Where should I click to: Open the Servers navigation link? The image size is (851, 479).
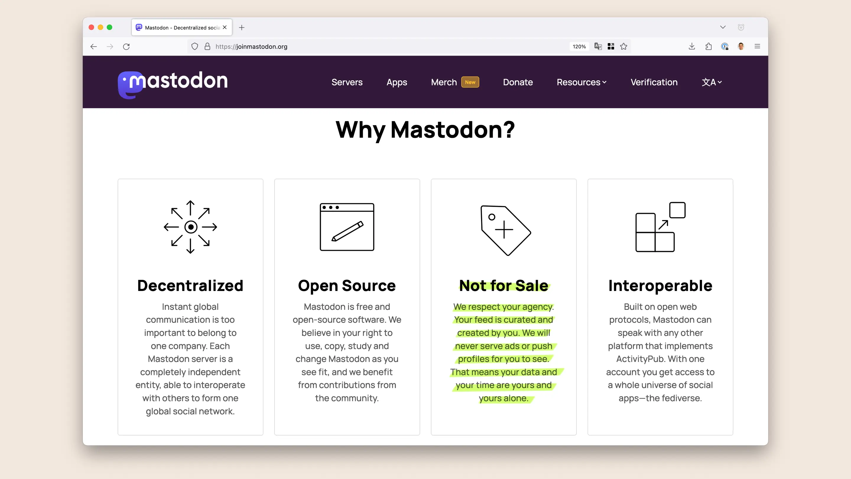pyautogui.click(x=347, y=82)
